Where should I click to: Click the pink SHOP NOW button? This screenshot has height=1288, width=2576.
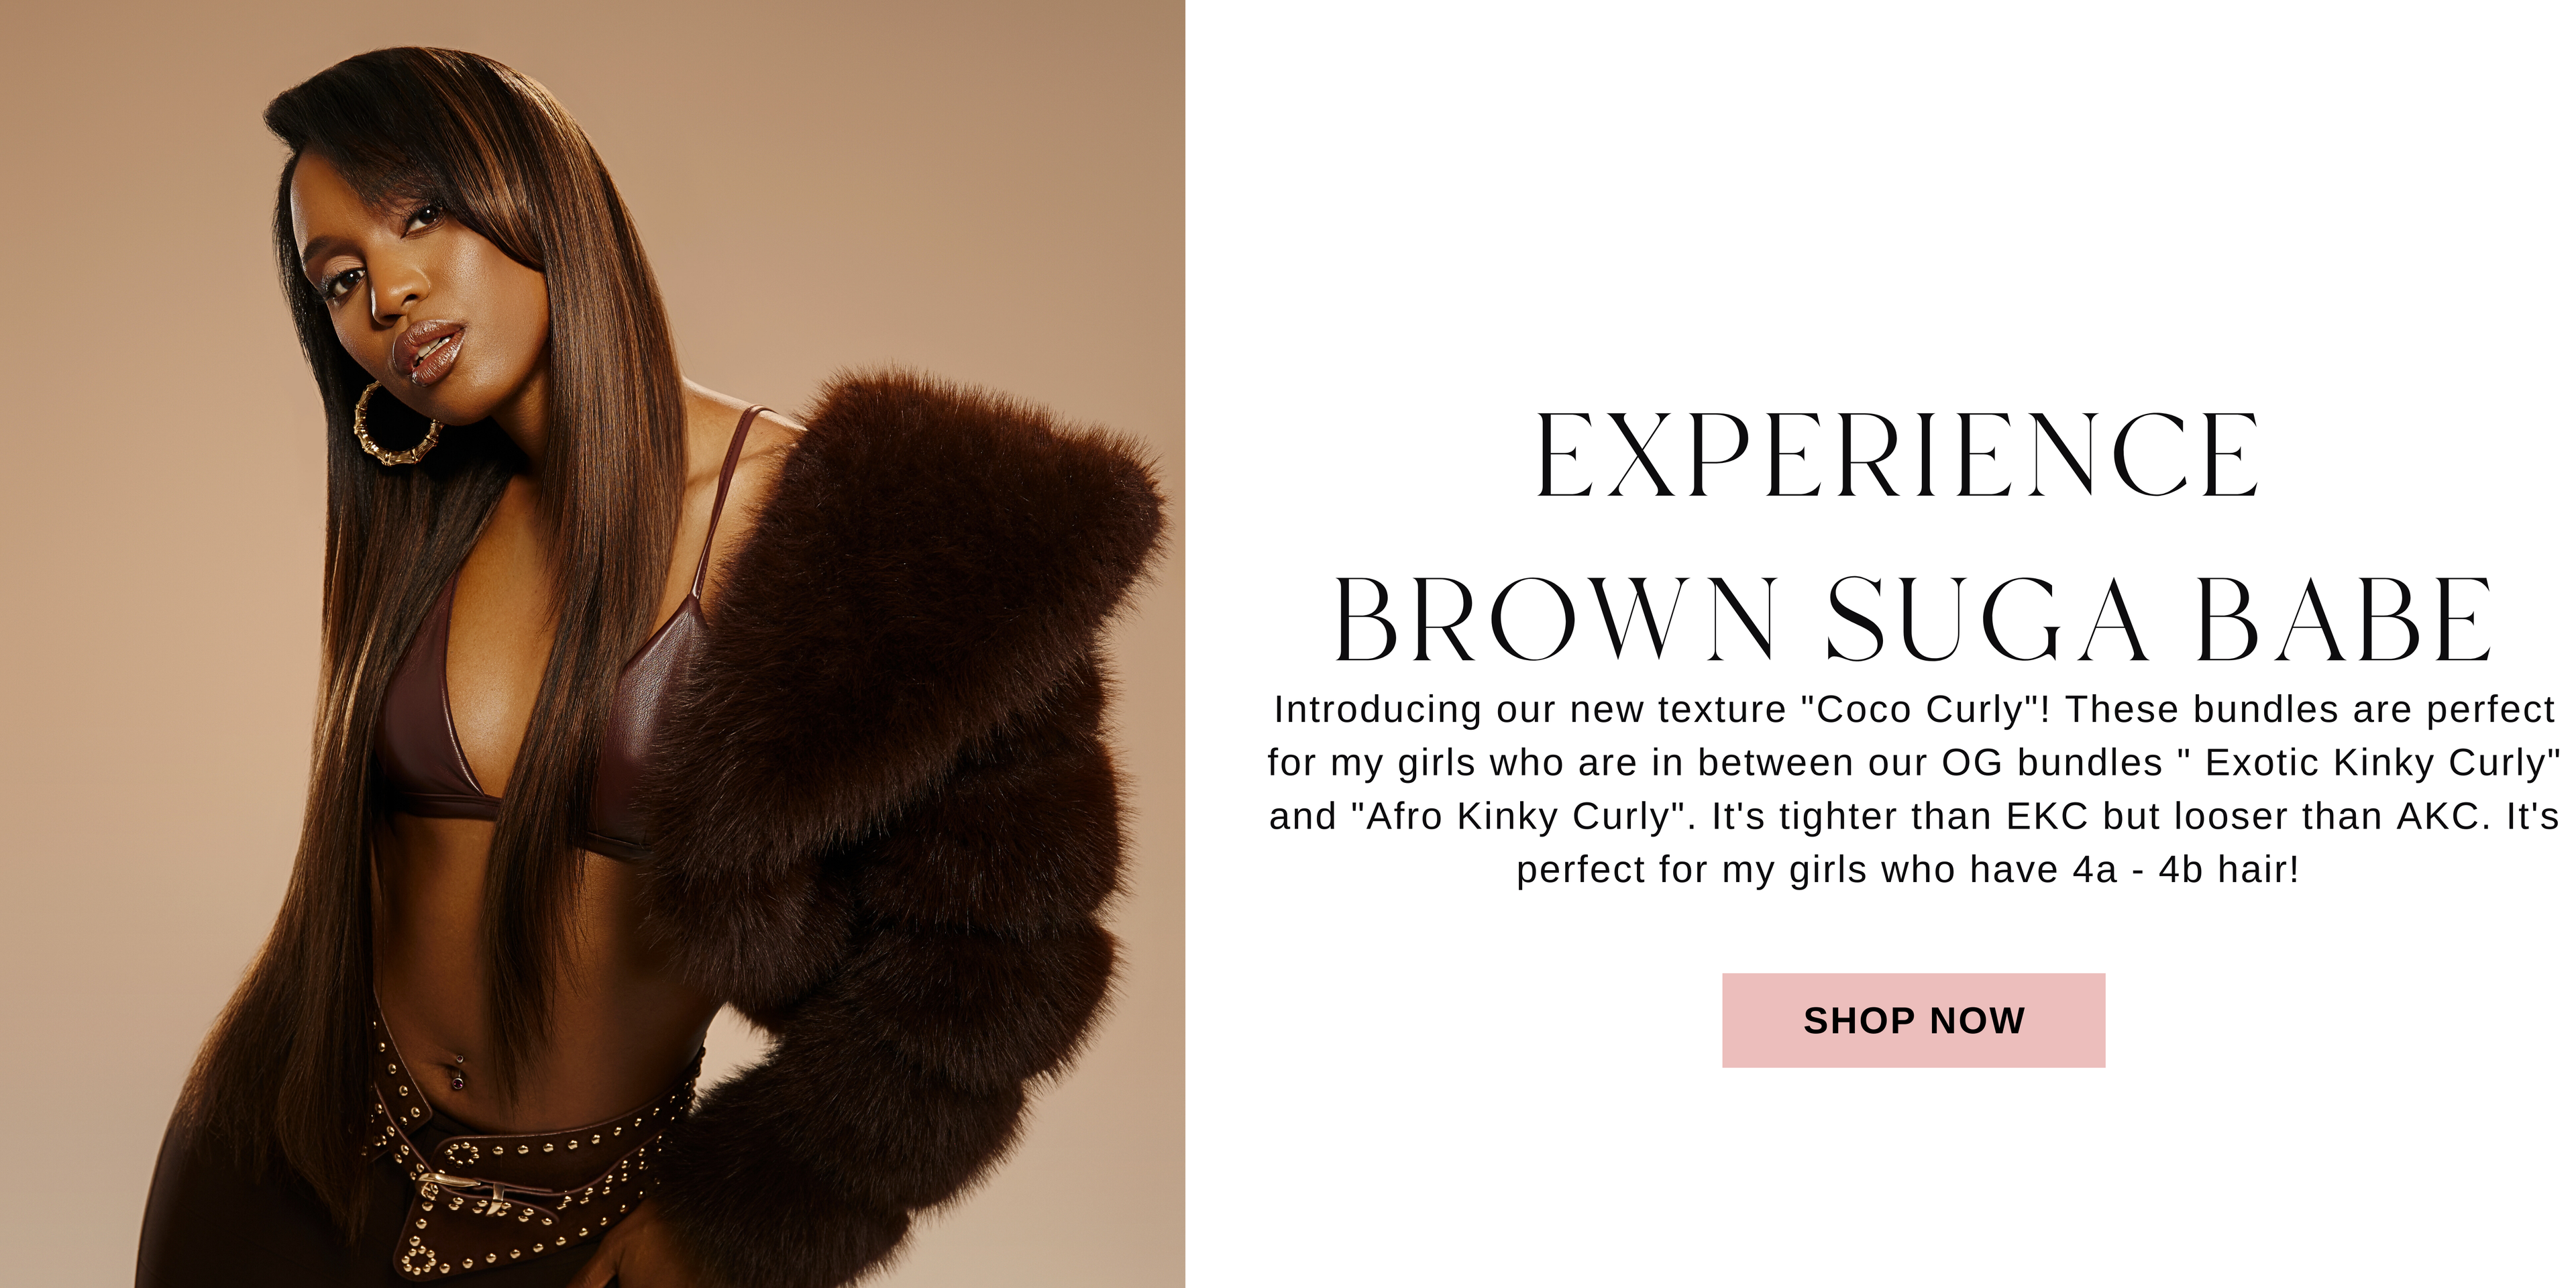point(1913,1020)
